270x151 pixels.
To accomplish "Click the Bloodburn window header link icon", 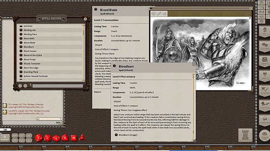I will coord(114,66).
